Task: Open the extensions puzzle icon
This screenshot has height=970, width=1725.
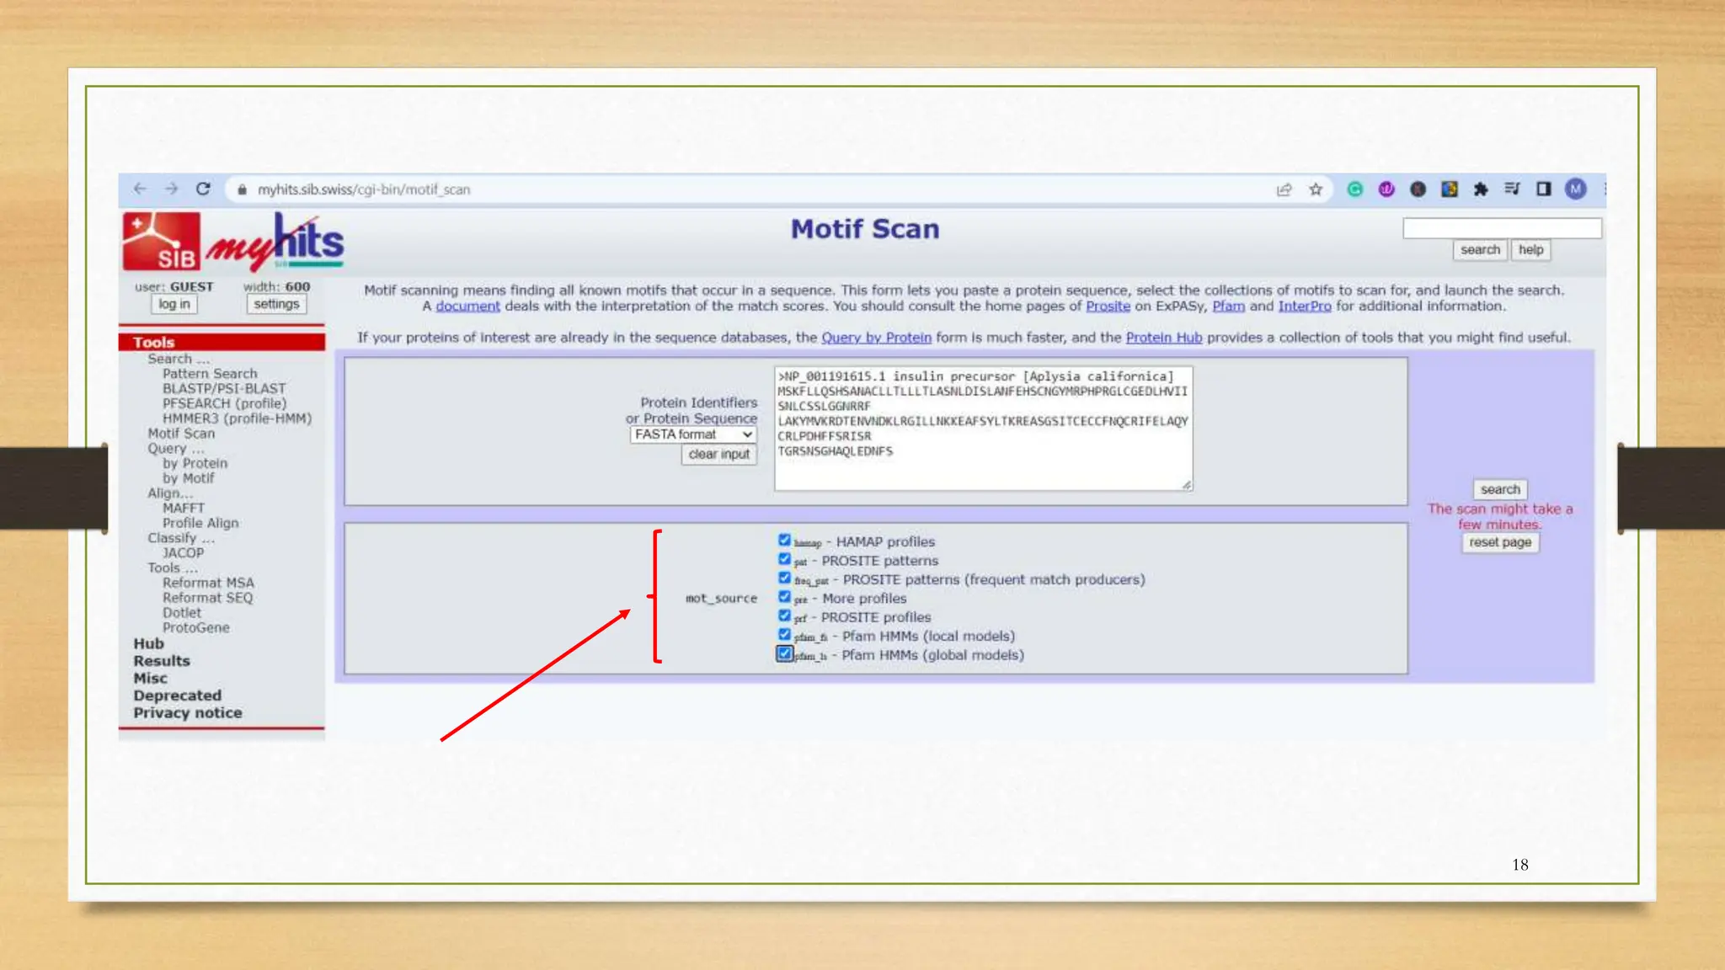Action: point(1481,189)
